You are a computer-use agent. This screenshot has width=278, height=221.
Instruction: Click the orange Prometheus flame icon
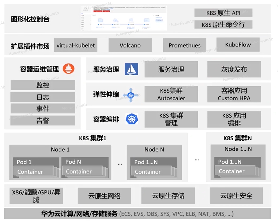68,69
